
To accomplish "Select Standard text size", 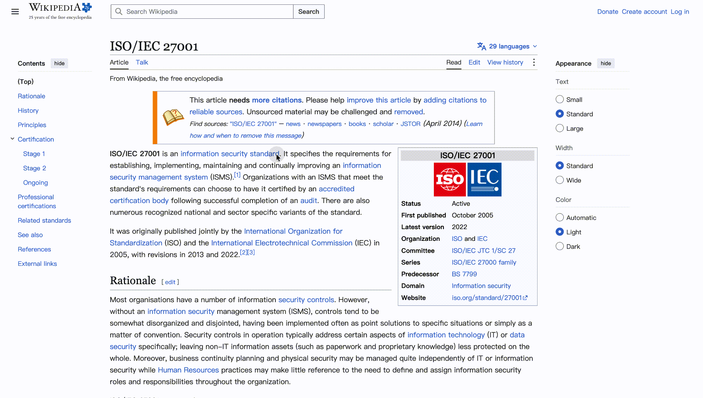I will (560, 114).
